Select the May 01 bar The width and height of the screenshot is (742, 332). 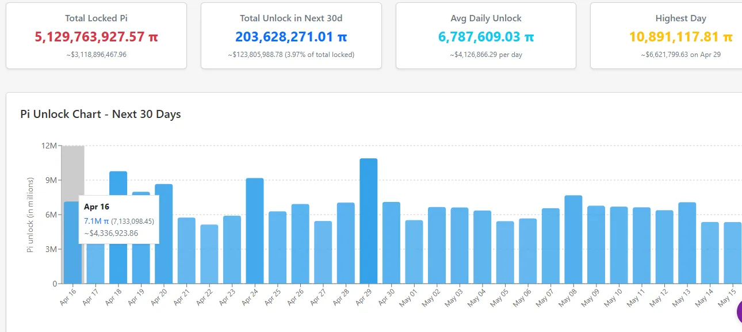414,252
